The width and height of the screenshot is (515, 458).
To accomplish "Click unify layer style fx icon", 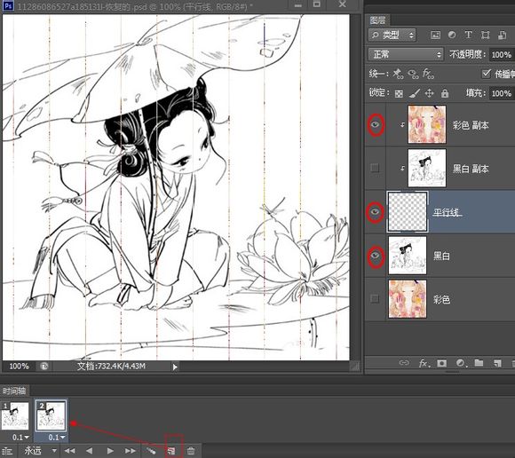I will pyautogui.click(x=428, y=74).
